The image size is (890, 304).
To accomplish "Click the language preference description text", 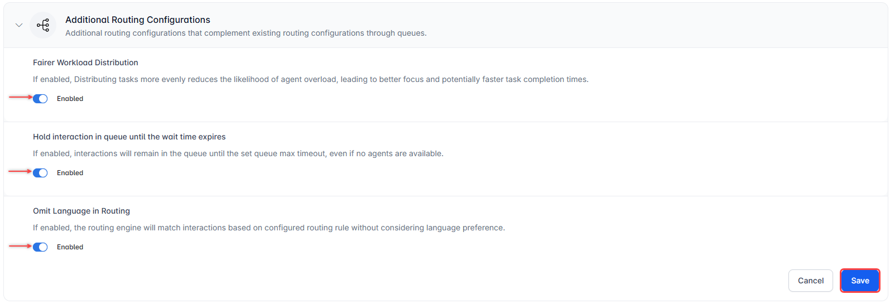I will (269, 228).
